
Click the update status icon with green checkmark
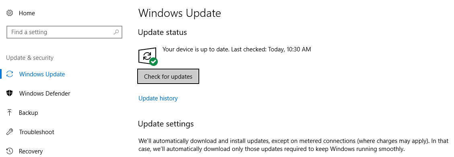click(x=148, y=57)
